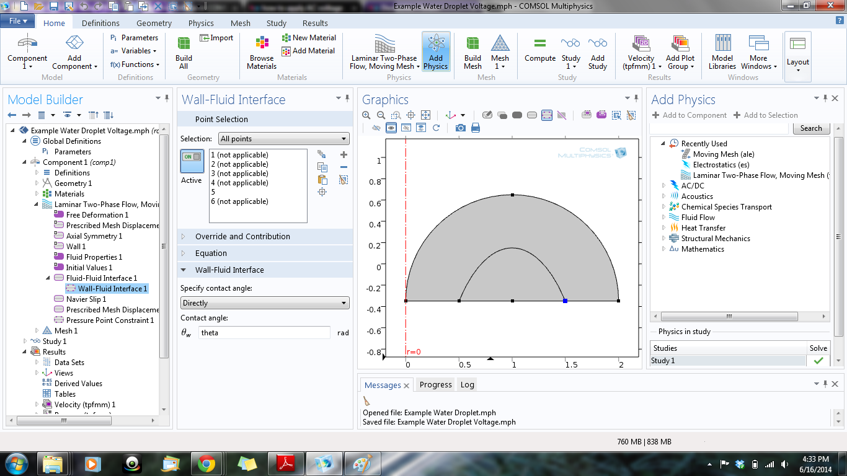Run Compute from the Study group

click(540, 50)
